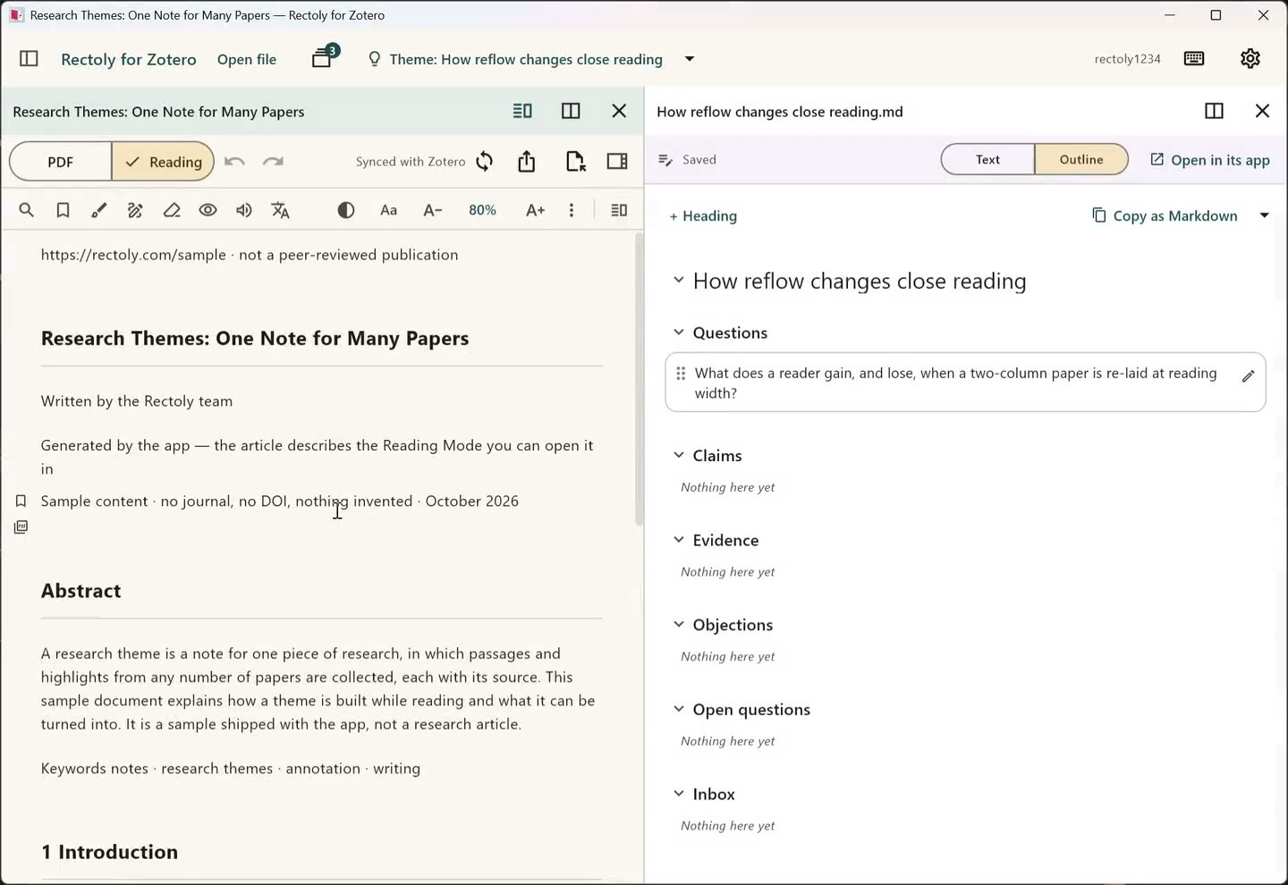1288x885 pixels.
Task: Start read aloud speaker icon
Action: [244, 210]
